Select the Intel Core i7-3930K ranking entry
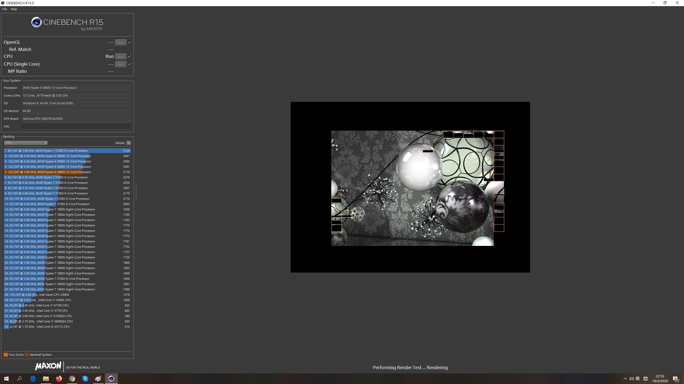This screenshot has width=684, height=384. (x=67, y=300)
